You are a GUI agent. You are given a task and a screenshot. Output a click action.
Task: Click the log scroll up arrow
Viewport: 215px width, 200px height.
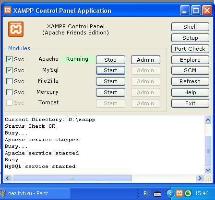(208, 120)
